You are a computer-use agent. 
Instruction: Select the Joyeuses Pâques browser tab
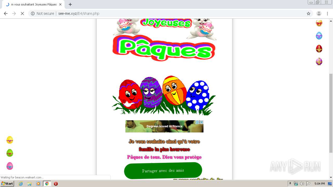coord(34,4)
